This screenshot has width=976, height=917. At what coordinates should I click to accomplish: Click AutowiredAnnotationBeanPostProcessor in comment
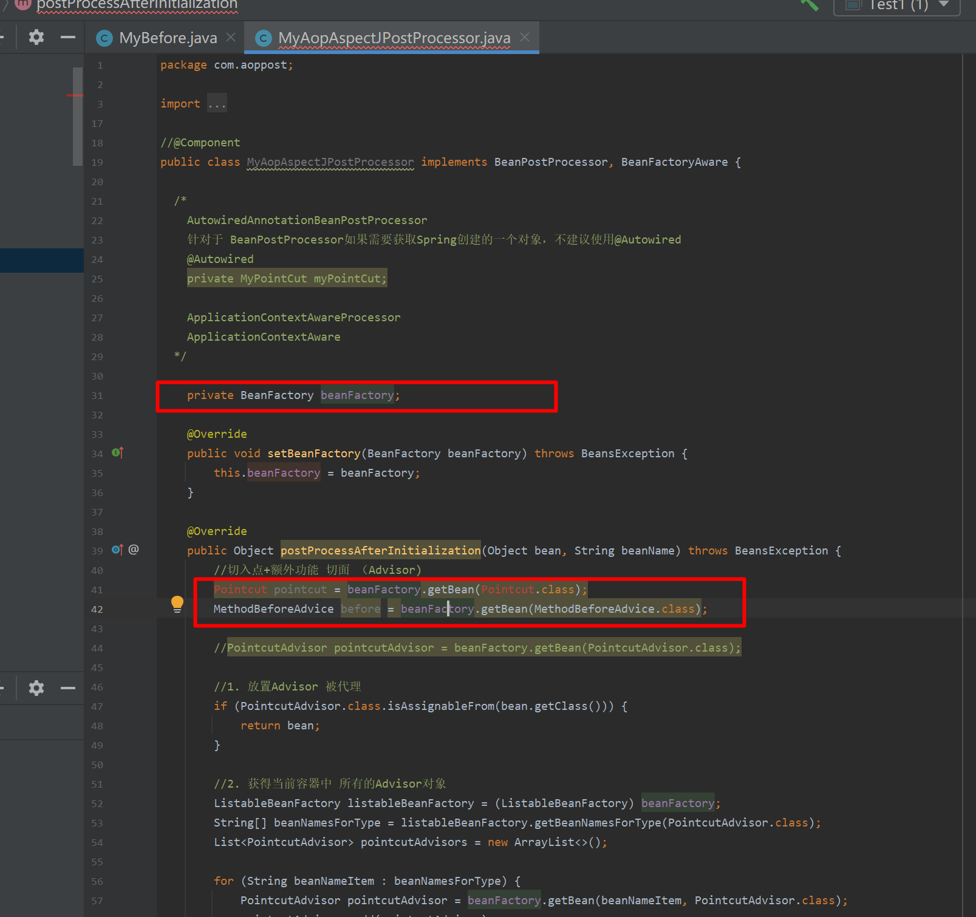(307, 220)
